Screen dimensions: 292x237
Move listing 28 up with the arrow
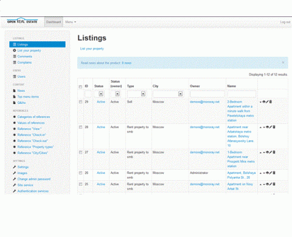click(260, 128)
